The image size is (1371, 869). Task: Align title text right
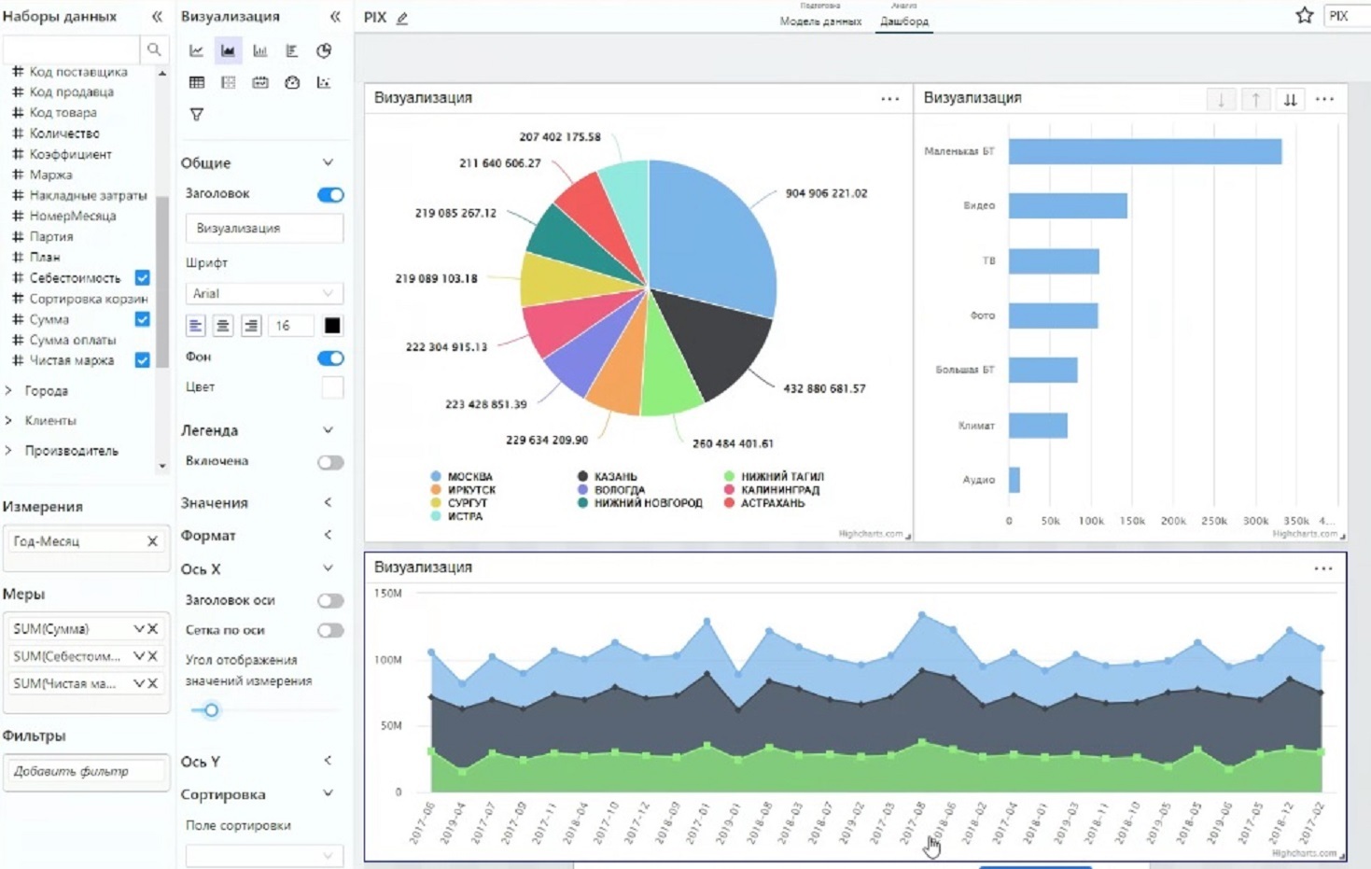pos(251,325)
